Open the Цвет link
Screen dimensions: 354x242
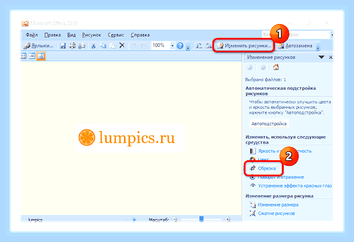tap(263, 159)
